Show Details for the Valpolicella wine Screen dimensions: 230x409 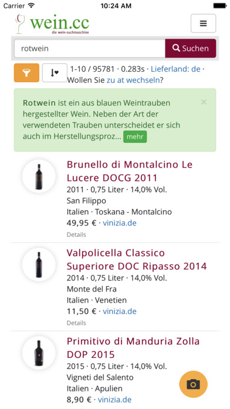point(76,323)
